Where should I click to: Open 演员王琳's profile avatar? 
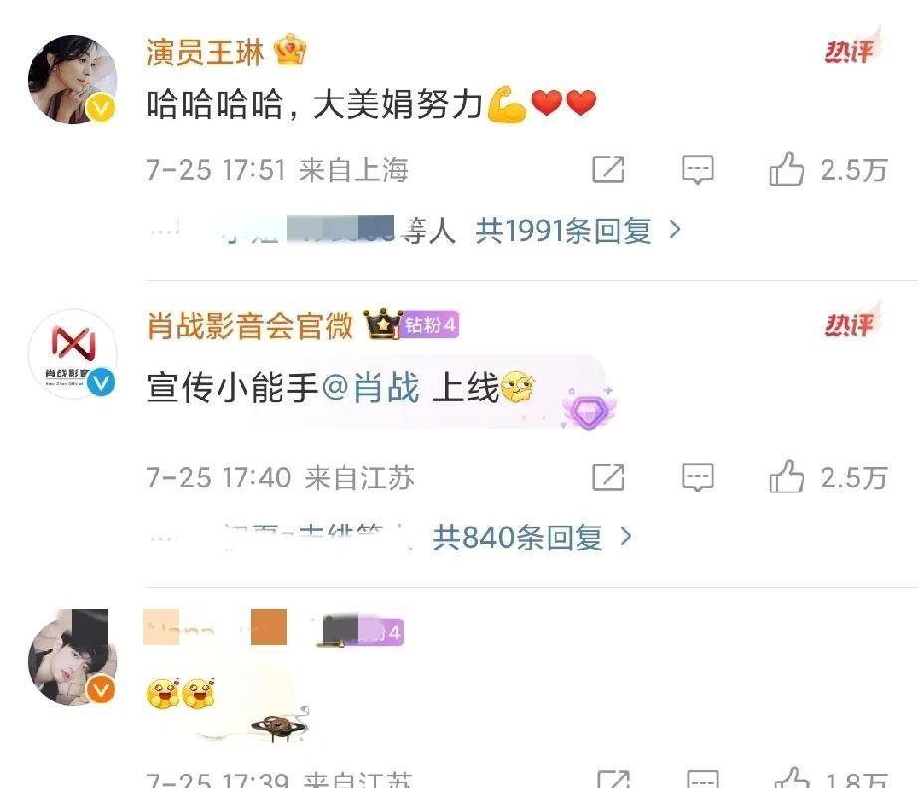[72, 79]
